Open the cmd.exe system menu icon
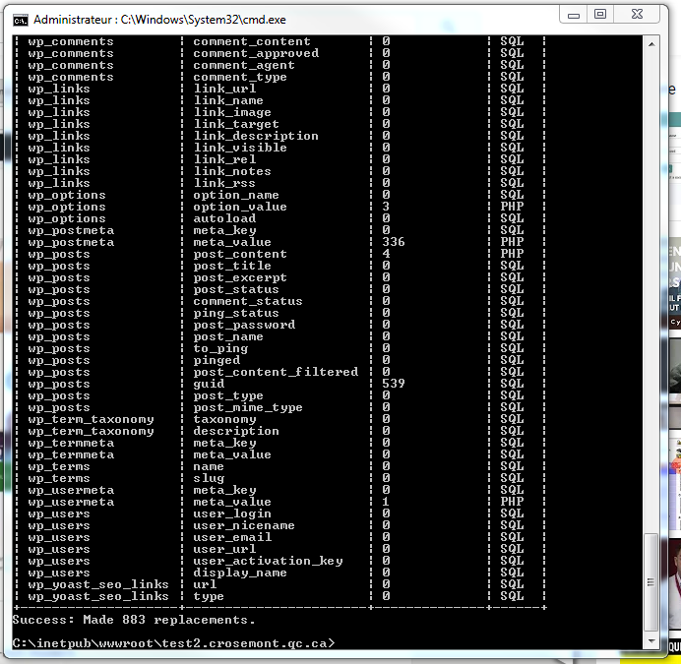Image resolution: width=681 pixels, height=664 pixels. (20, 19)
